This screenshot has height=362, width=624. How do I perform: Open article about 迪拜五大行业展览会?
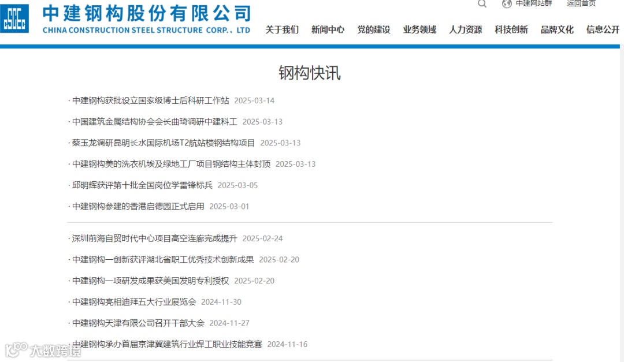pyautogui.click(x=134, y=301)
